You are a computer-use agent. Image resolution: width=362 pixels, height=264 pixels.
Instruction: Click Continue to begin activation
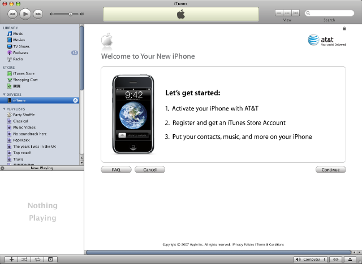tap(330, 170)
